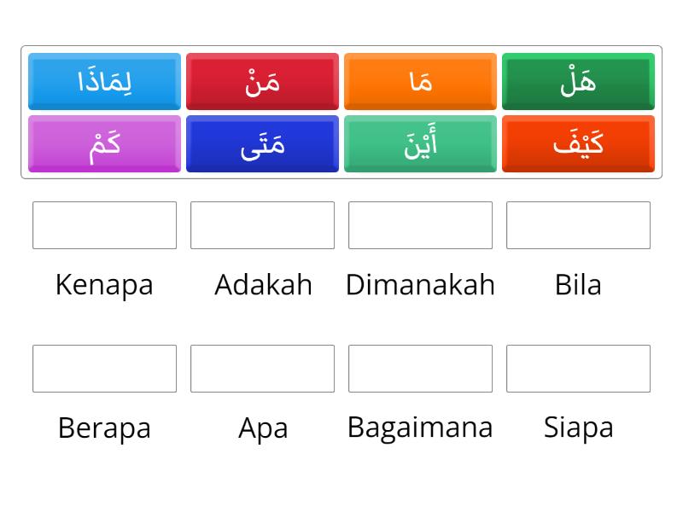Click the empty answer box above Apa
The image size is (683, 512).
(263, 369)
